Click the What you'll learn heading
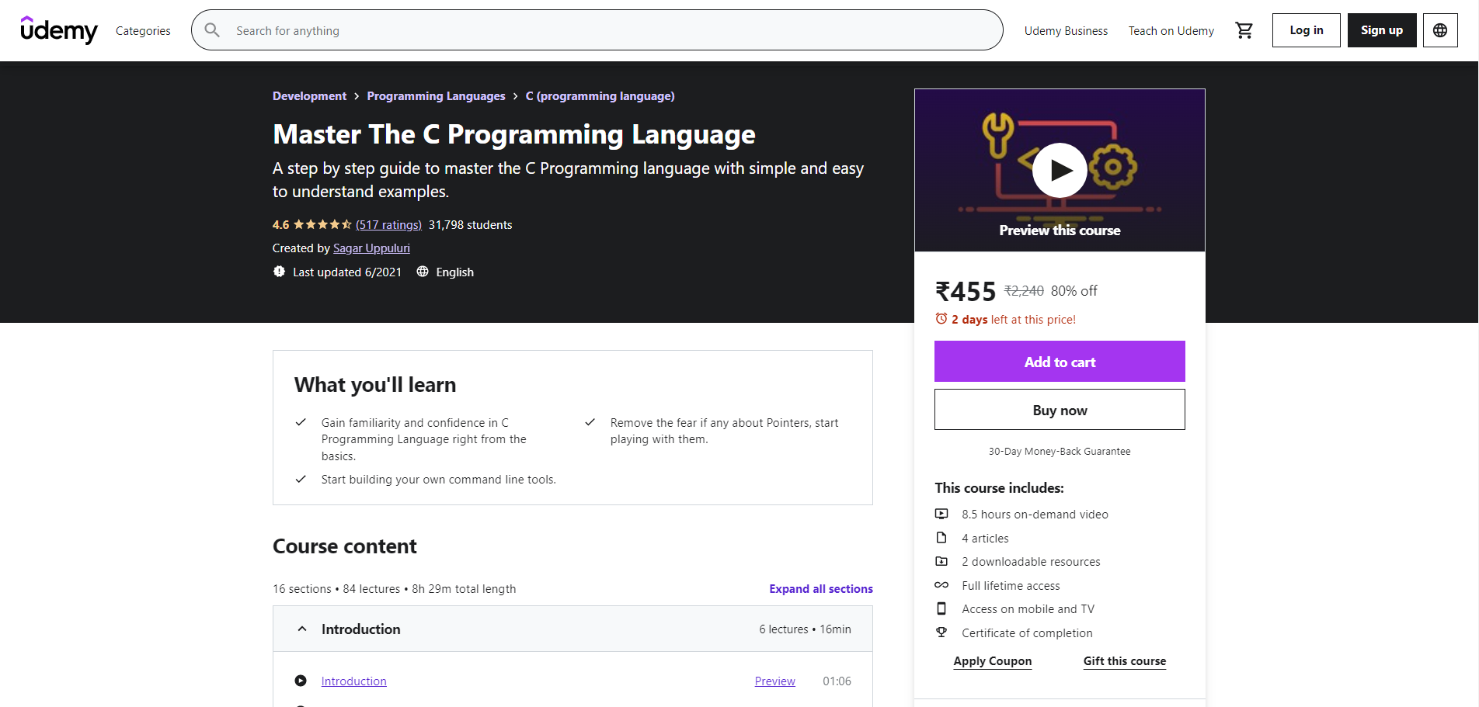 [375, 385]
